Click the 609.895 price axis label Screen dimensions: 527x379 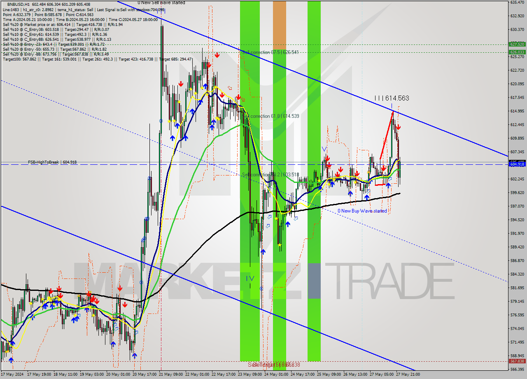(x=517, y=138)
